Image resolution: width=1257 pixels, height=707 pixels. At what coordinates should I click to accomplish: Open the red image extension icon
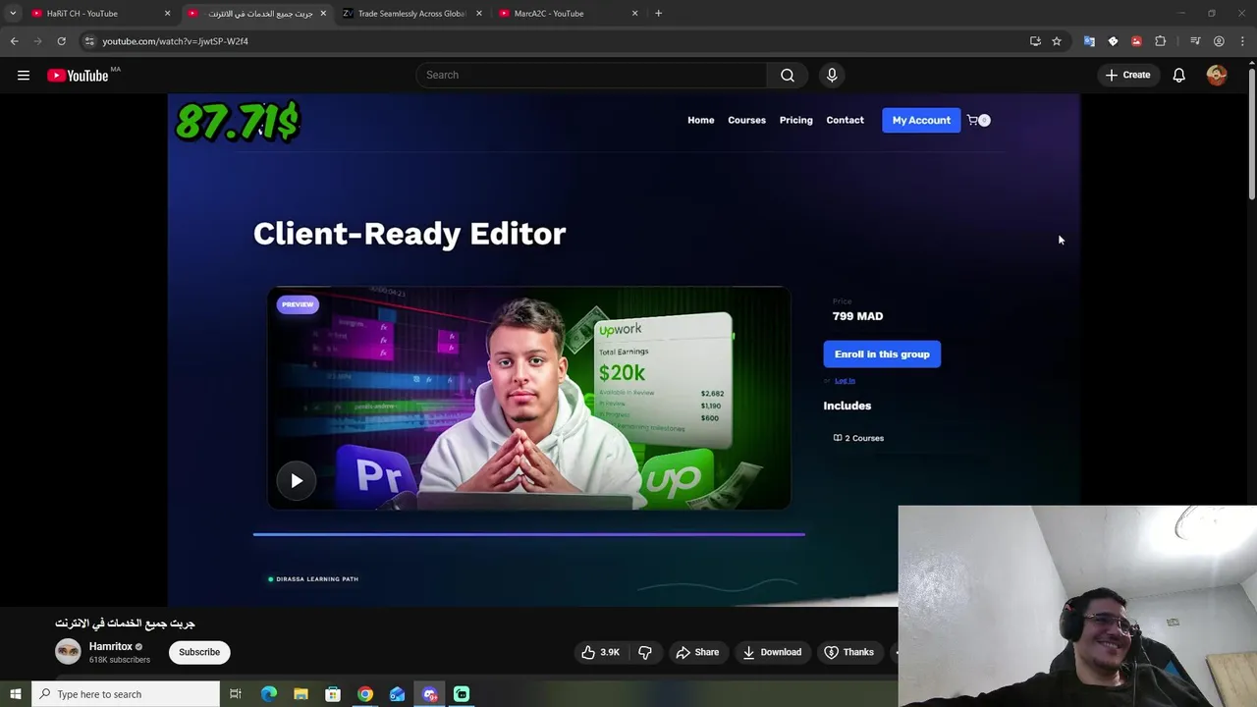click(x=1136, y=41)
